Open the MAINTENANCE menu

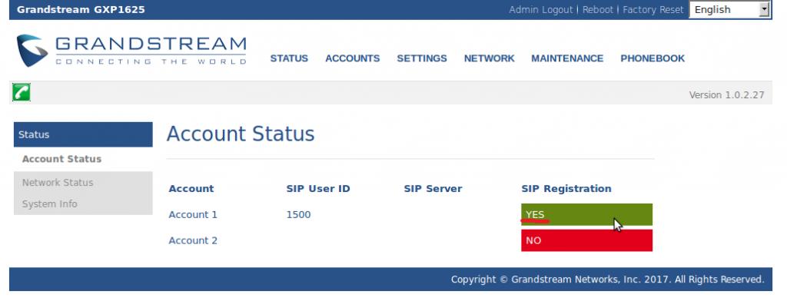point(567,58)
